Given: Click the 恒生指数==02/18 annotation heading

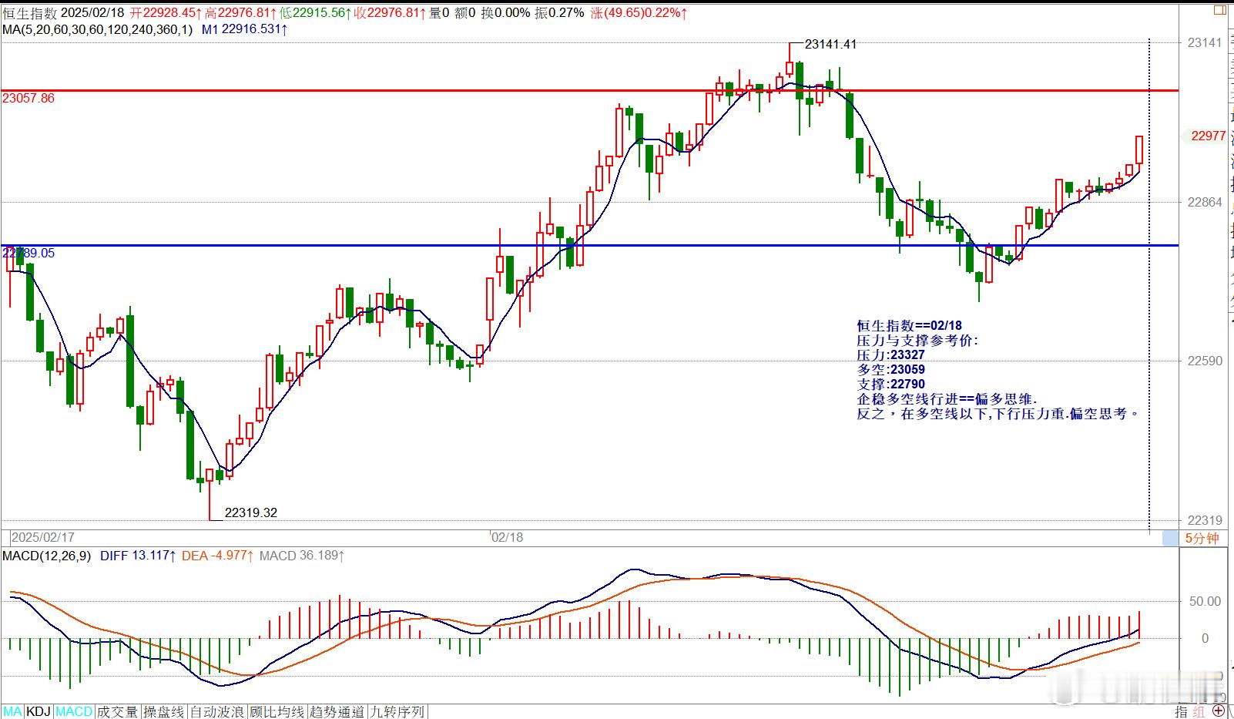Looking at the screenshot, I should [909, 326].
